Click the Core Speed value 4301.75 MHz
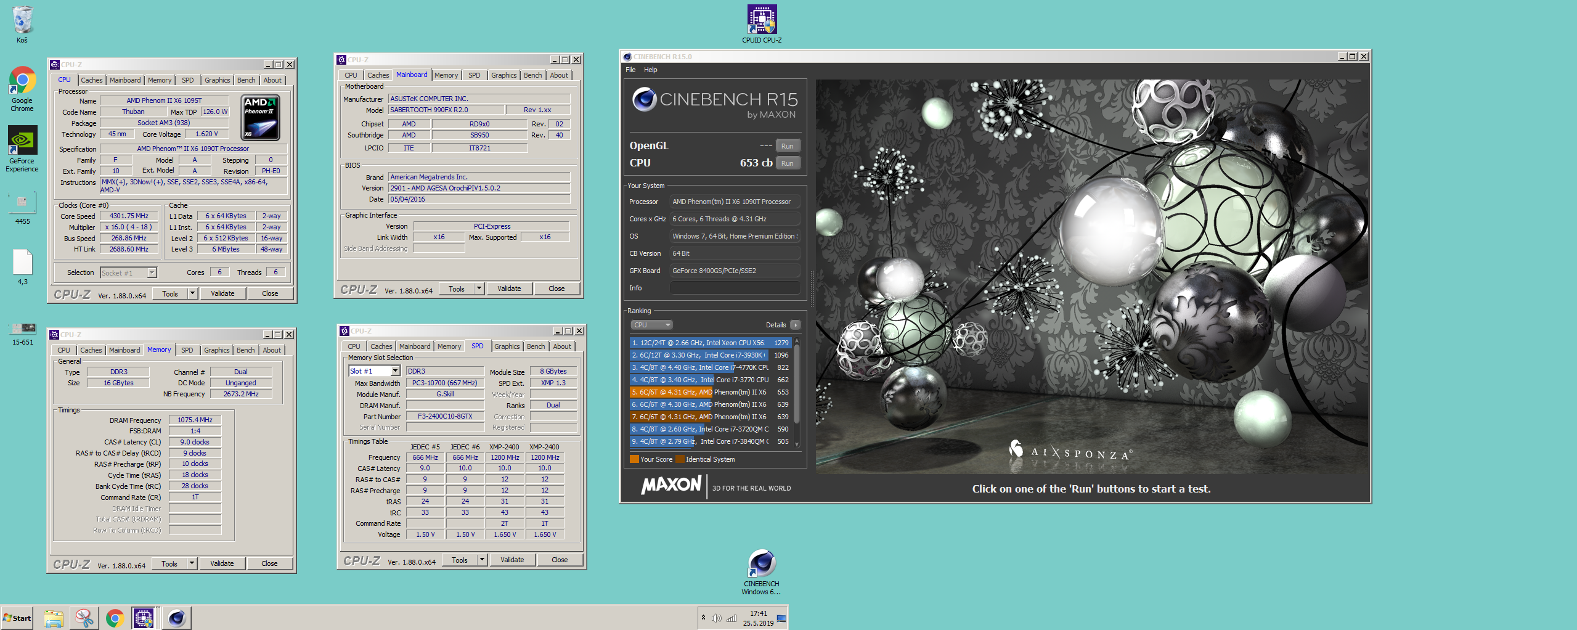Viewport: 1577px width, 630px height. [x=129, y=216]
